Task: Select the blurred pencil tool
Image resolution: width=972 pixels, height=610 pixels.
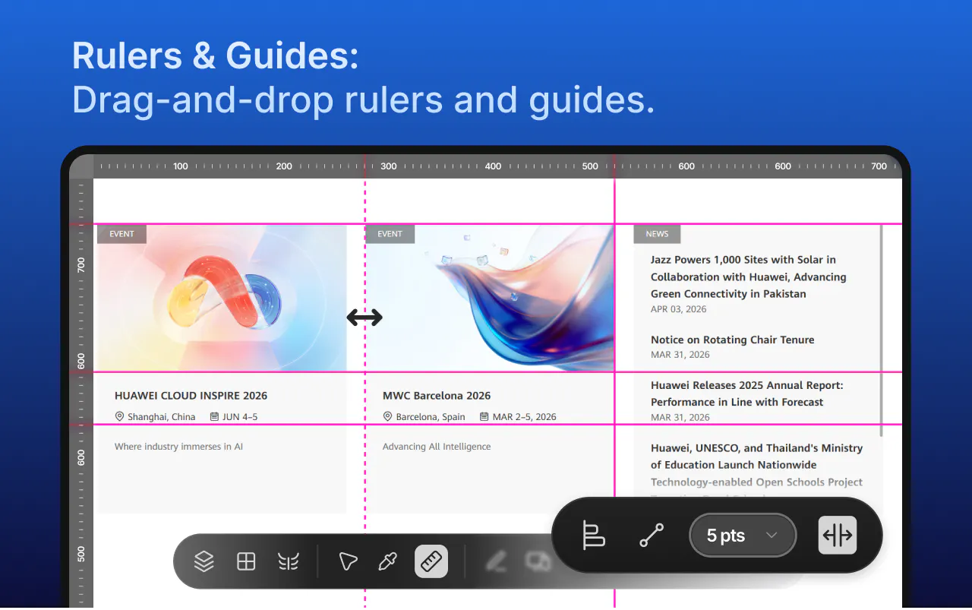Action: click(x=496, y=561)
